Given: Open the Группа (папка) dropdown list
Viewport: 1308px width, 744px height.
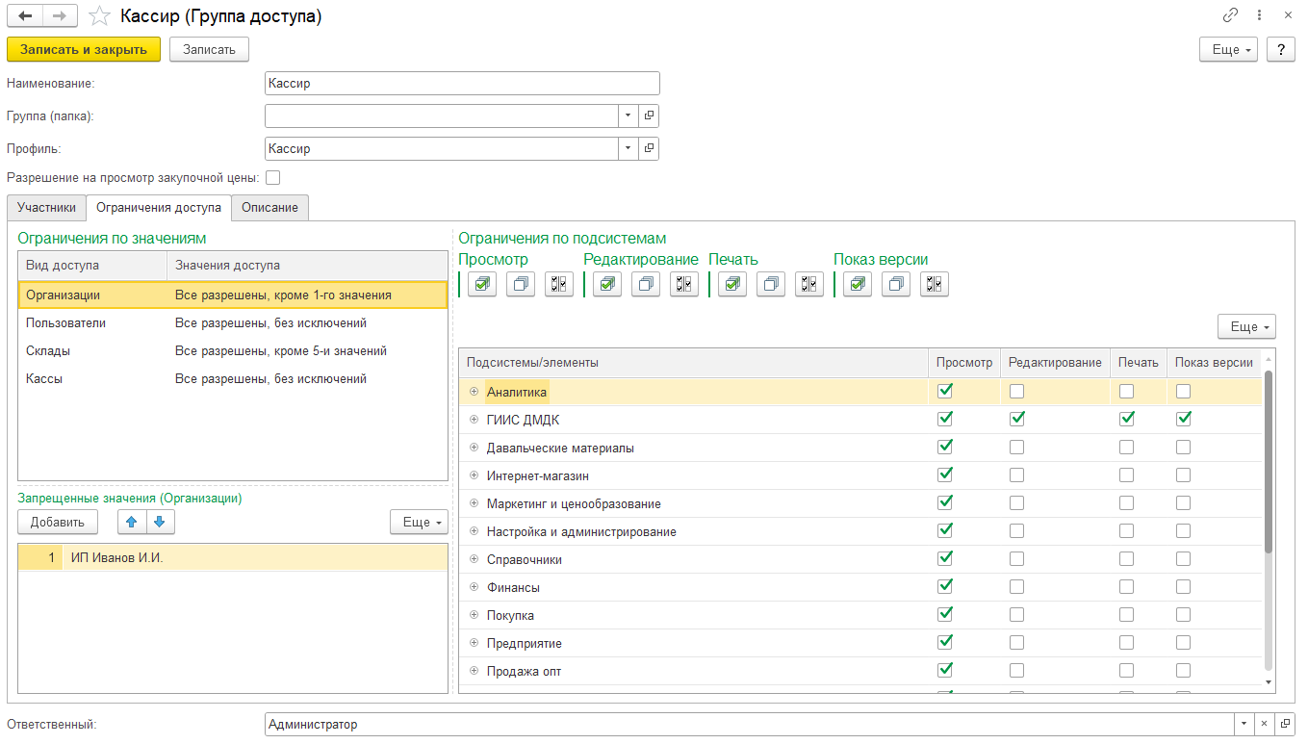Looking at the screenshot, I should point(628,115).
